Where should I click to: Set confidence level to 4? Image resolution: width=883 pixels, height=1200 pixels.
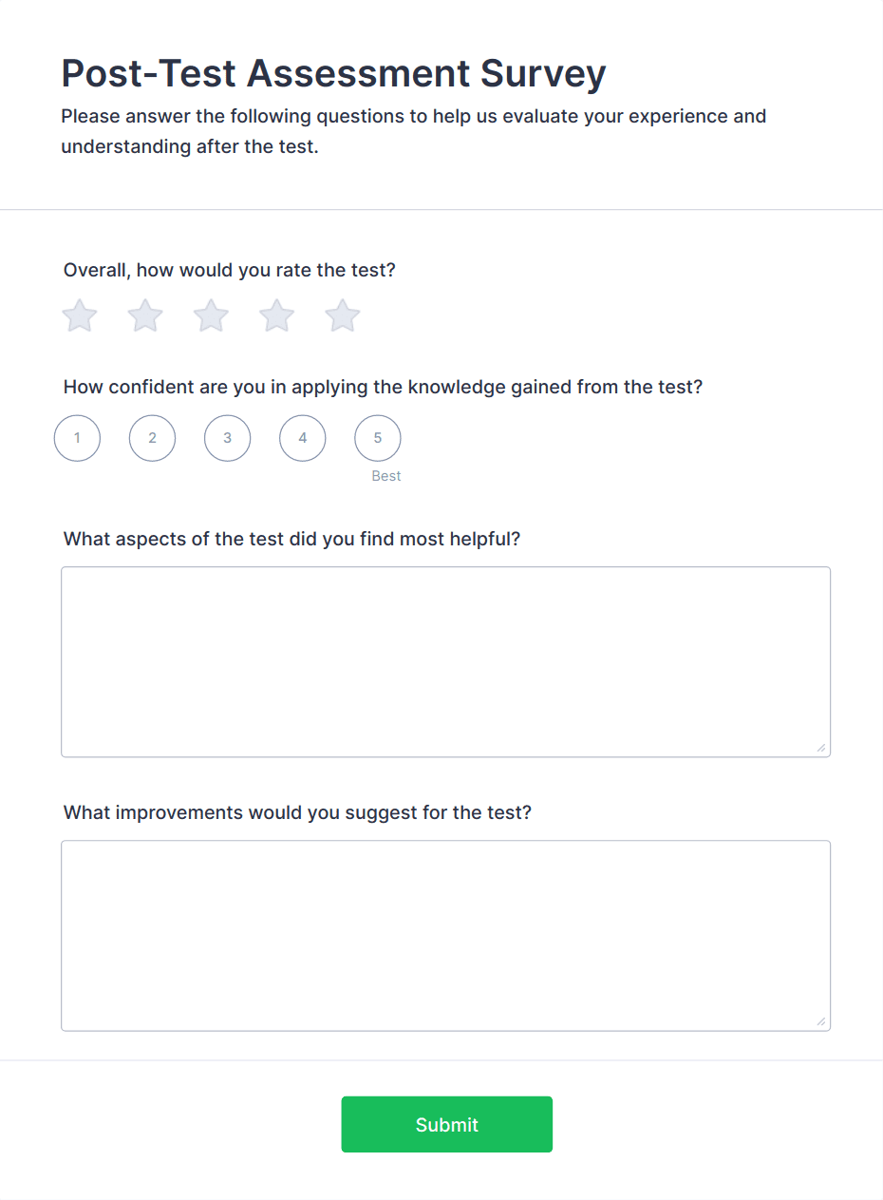[302, 438]
